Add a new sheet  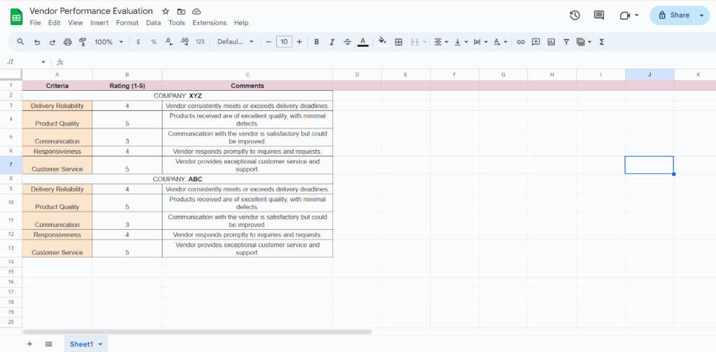(x=29, y=344)
